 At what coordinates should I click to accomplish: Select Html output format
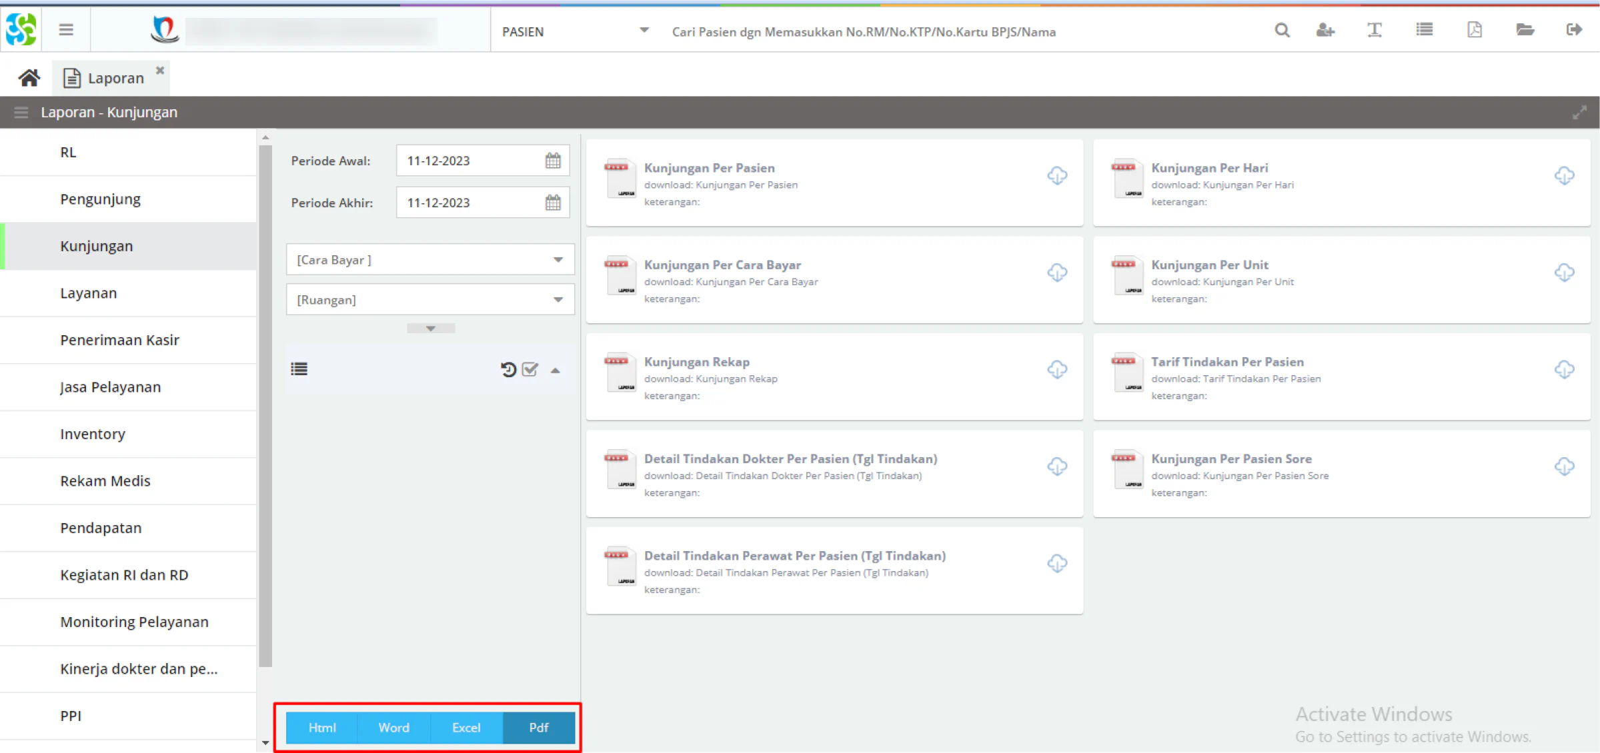(x=322, y=728)
